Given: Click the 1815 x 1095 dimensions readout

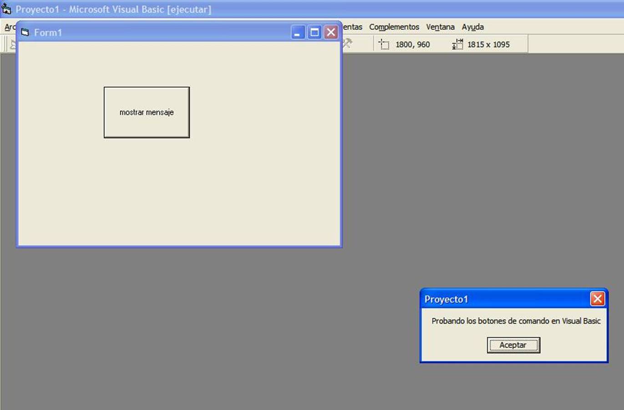Looking at the screenshot, I should point(489,44).
